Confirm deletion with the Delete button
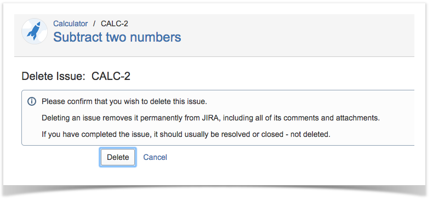 pos(118,157)
